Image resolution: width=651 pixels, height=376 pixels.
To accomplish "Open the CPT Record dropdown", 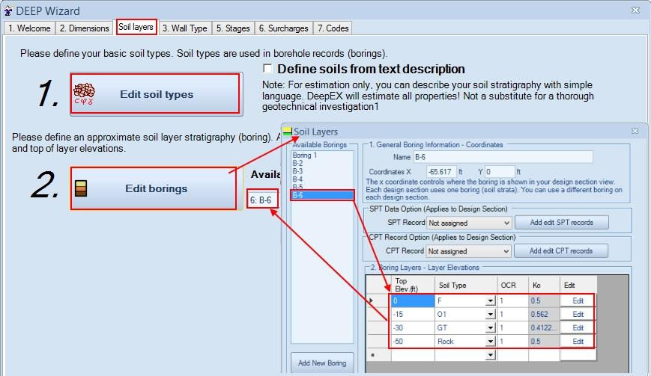I will click(468, 251).
